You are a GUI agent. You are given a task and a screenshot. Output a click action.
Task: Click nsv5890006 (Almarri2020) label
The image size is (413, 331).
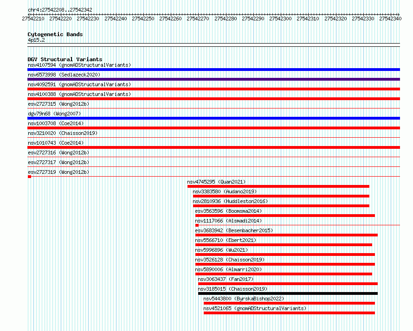(228, 269)
